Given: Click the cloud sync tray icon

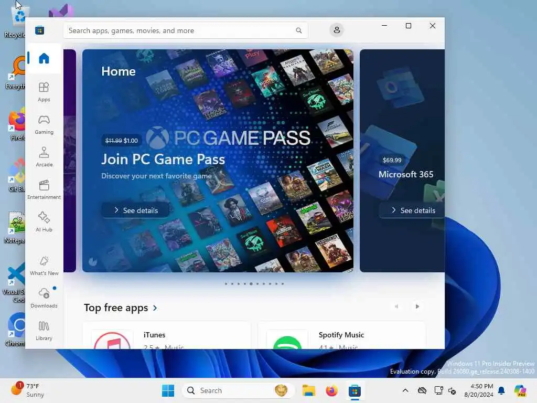Looking at the screenshot, I should pyautogui.click(x=422, y=390).
